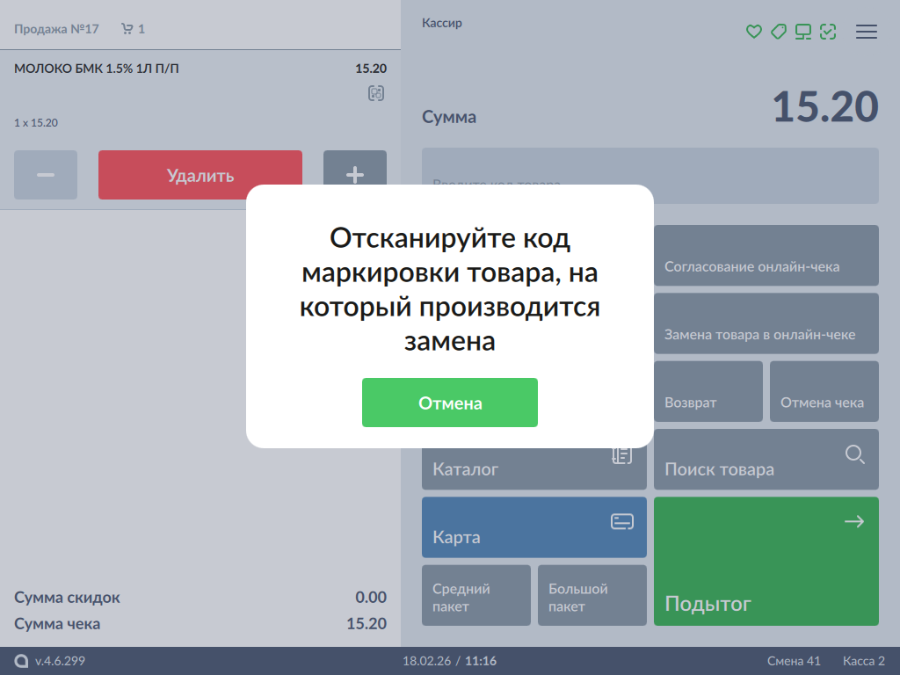Pay with the blue Карта button
Screen dimensions: 900x675
point(533,527)
